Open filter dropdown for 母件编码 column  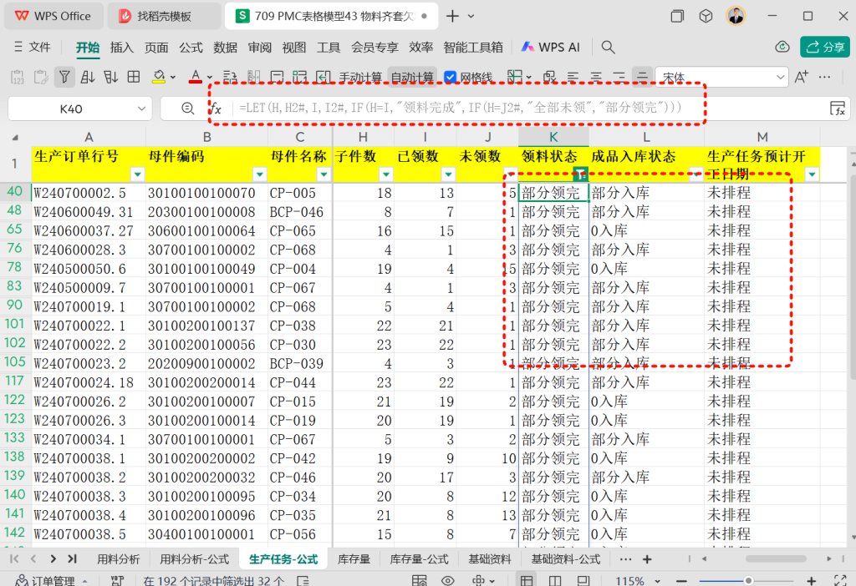260,174
